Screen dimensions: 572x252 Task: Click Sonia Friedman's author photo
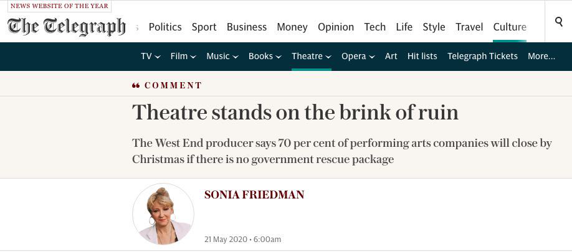pyautogui.click(x=163, y=214)
